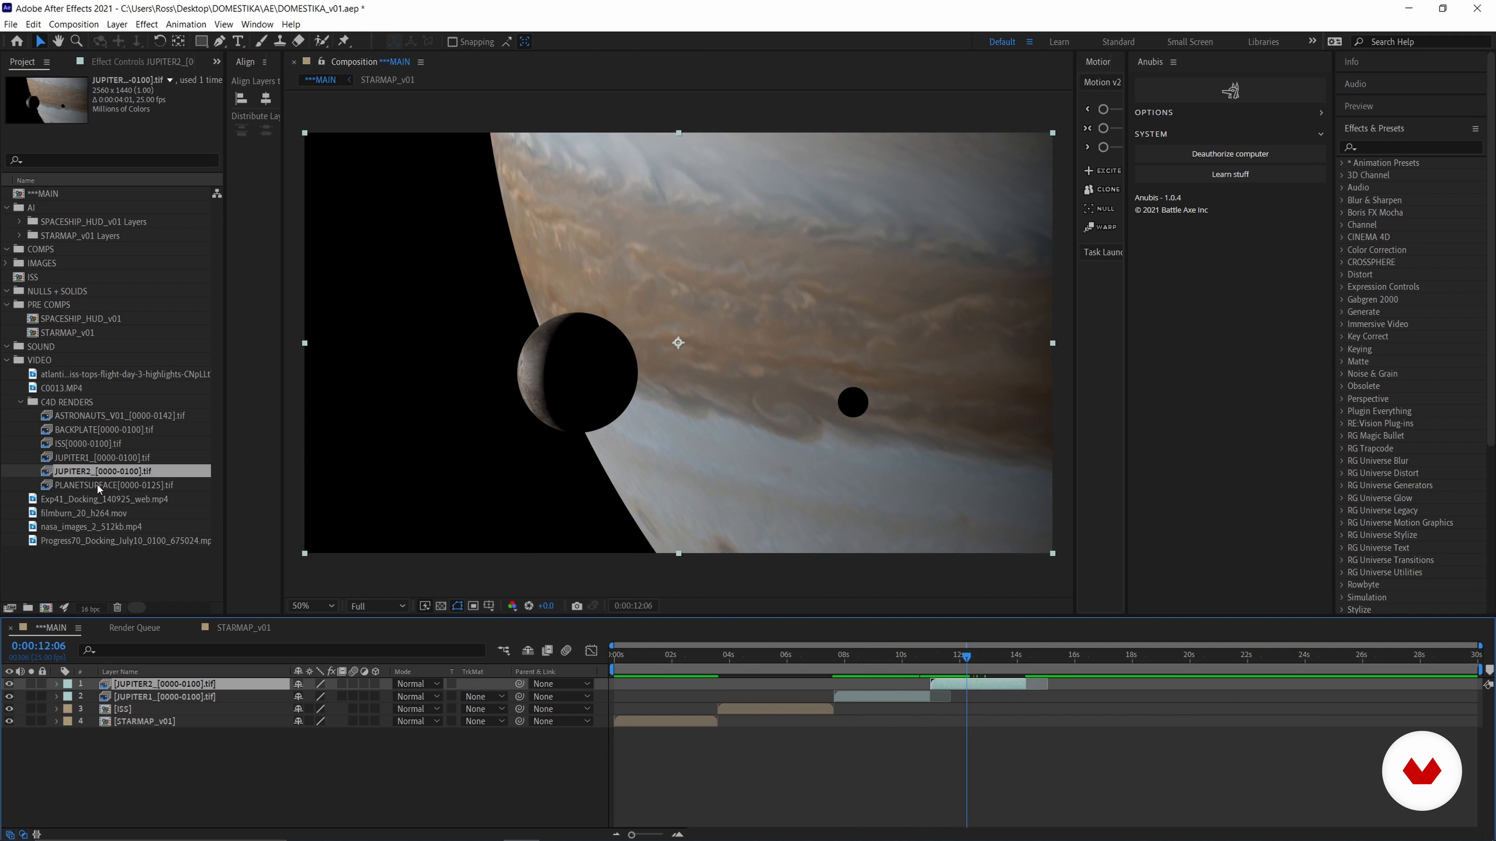Viewport: 1496px width, 841px height.
Task: Open JUPITER2 layer blending Mode dropdown
Action: [418, 684]
